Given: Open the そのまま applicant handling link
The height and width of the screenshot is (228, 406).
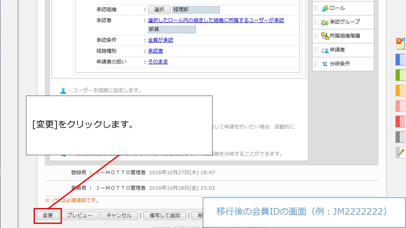Looking at the screenshot, I should coord(158,62).
